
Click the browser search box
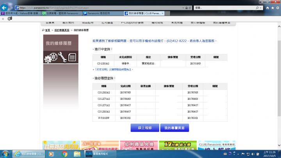click(225, 8)
